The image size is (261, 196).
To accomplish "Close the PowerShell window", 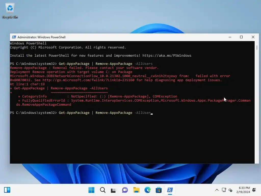I will 253,37.
